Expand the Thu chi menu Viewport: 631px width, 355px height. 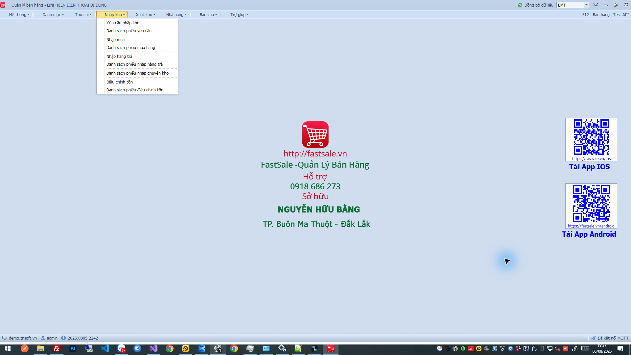pos(83,14)
